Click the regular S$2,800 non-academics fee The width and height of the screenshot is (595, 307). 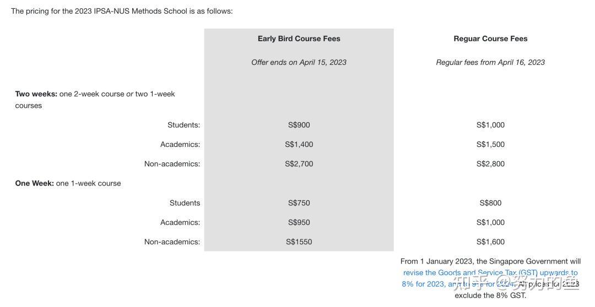490,164
